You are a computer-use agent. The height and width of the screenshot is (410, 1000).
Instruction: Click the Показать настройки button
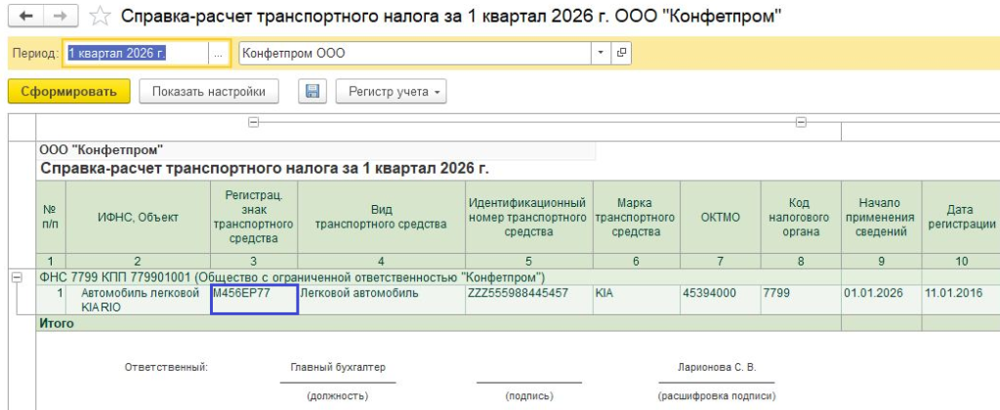tap(209, 91)
